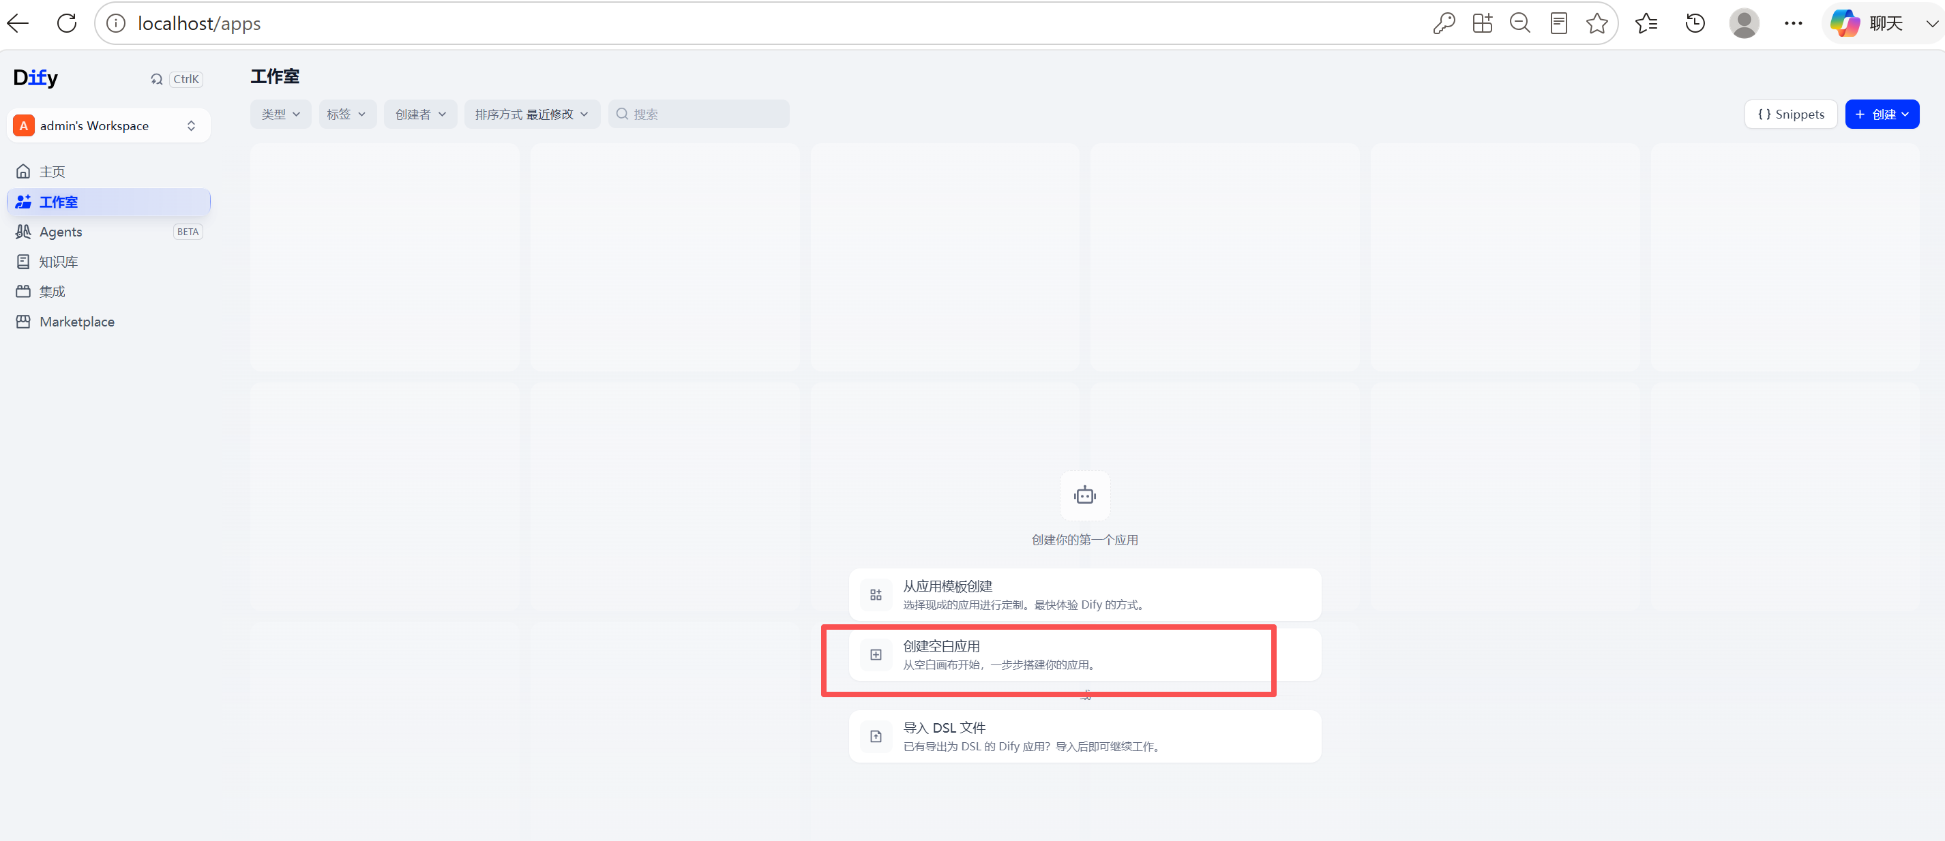Expand admin's Workspace switcher
The width and height of the screenshot is (1945, 841).
[x=108, y=126]
